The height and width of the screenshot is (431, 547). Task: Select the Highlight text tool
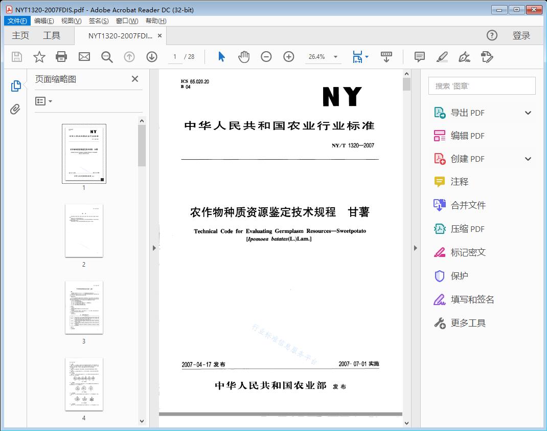click(x=442, y=57)
